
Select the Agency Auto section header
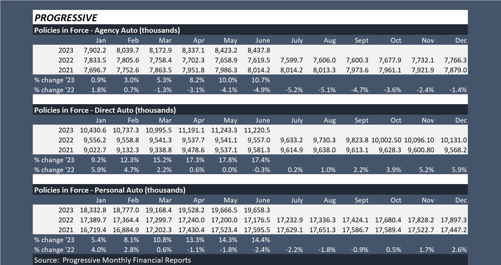[107, 30]
